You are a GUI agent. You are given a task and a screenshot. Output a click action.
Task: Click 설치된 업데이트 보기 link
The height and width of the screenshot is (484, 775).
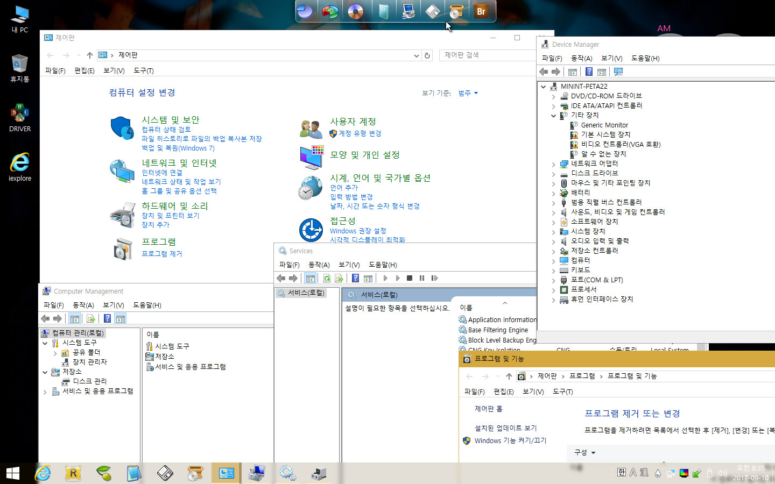pos(505,428)
